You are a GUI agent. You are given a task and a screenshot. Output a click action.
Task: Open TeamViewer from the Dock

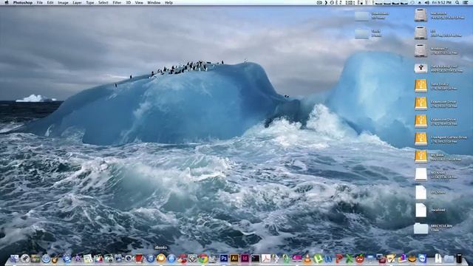[x=422, y=259]
